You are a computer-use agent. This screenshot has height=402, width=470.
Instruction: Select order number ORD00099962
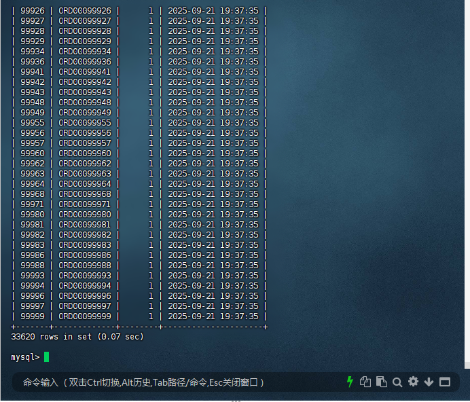[85, 164]
